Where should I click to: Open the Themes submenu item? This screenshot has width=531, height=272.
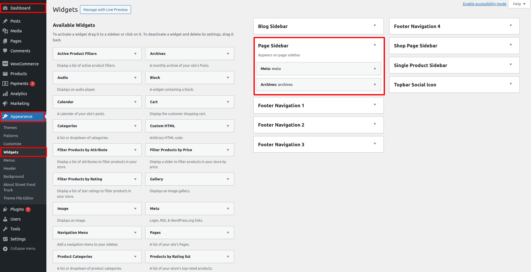pos(10,128)
